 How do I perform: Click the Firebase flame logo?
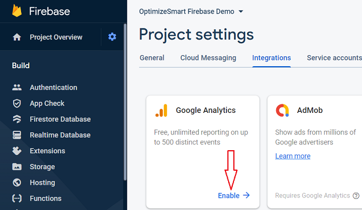17,11
